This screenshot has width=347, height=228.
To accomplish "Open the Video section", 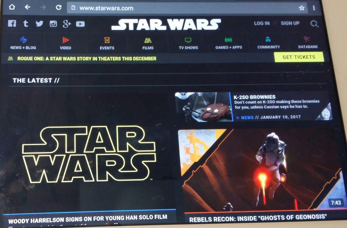I will coord(65,48).
